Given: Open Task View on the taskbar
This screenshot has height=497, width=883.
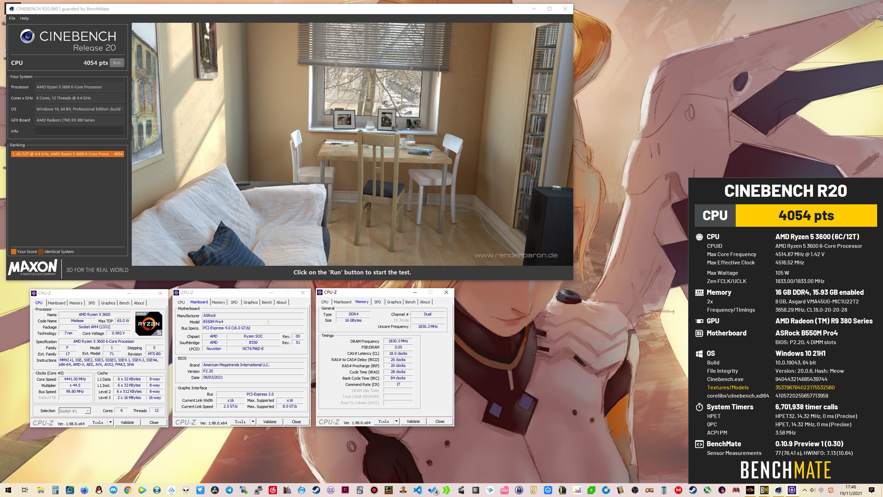Looking at the screenshot, I should pos(24,490).
